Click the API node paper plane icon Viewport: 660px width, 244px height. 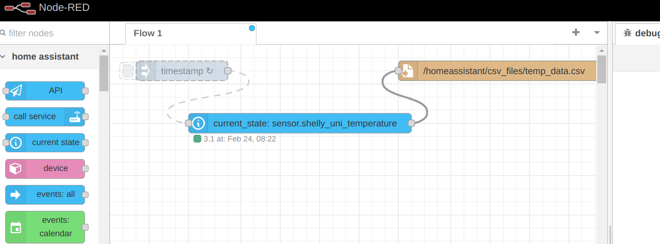[x=16, y=91]
